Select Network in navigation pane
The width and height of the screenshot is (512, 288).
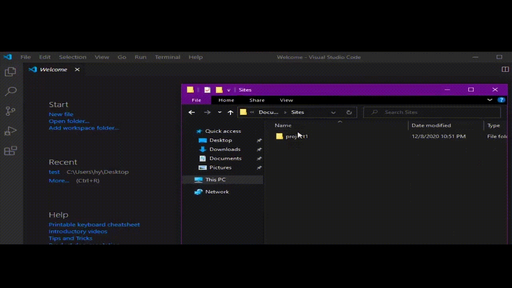pos(217,192)
